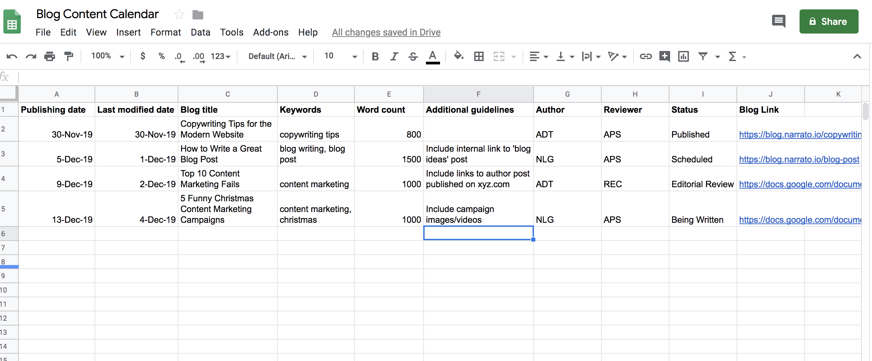Open the font size dropdown
The image size is (872, 361).
tap(354, 56)
